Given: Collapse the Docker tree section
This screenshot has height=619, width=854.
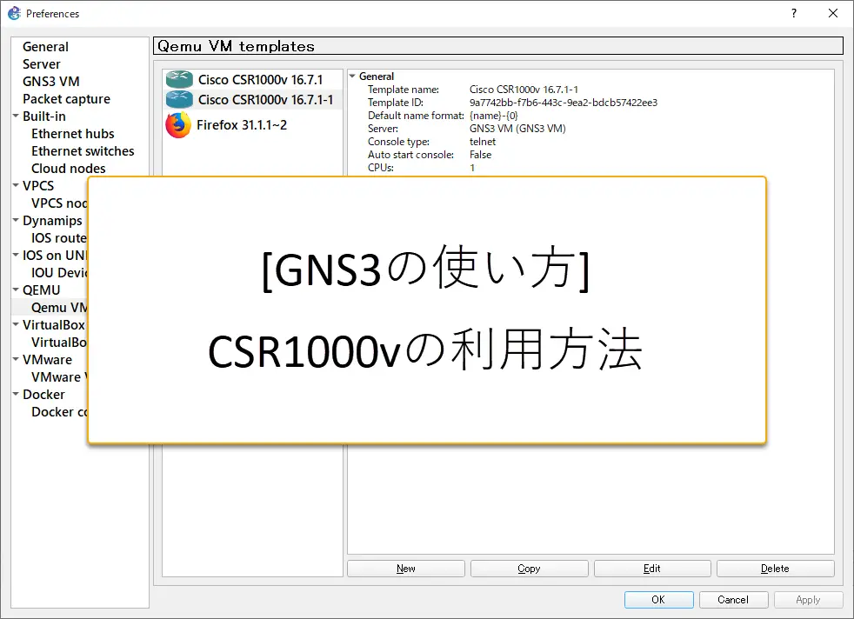Looking at the screenshot, I should pyautogui.click(x=16, y=394).
